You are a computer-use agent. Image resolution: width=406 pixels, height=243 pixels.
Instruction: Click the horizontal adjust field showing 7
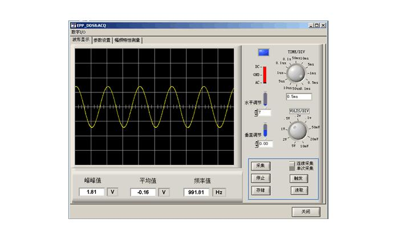click(265, 113)
